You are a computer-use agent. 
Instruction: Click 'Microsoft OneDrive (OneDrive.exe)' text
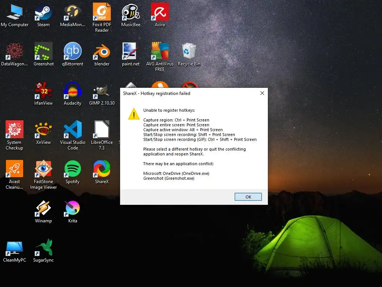pyautogui.click(x=176, y=173)
